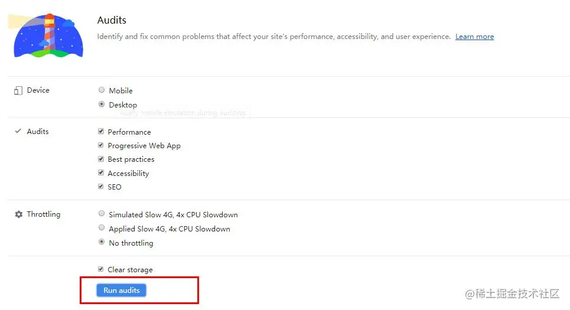
Task: Click the Throttling gear icon
Action: [18, 214]
